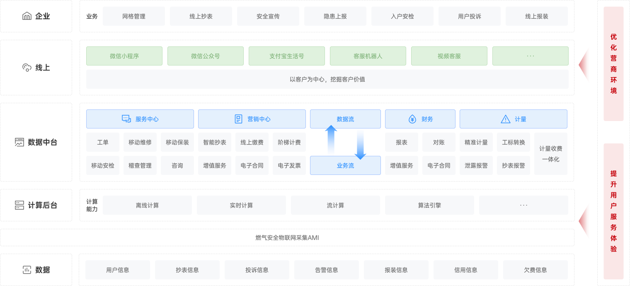Click the warning triangle icon in 计量
This screenshot has width=630, height=286.
pos(506,119)
